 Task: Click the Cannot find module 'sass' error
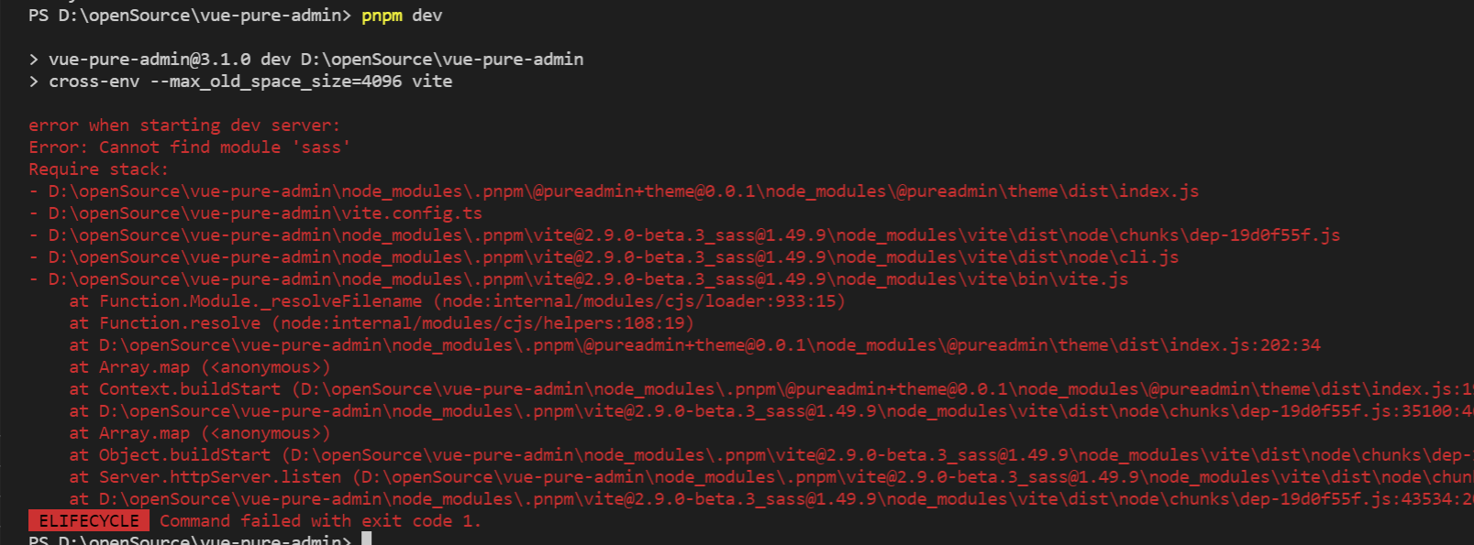tap(189, 147)
